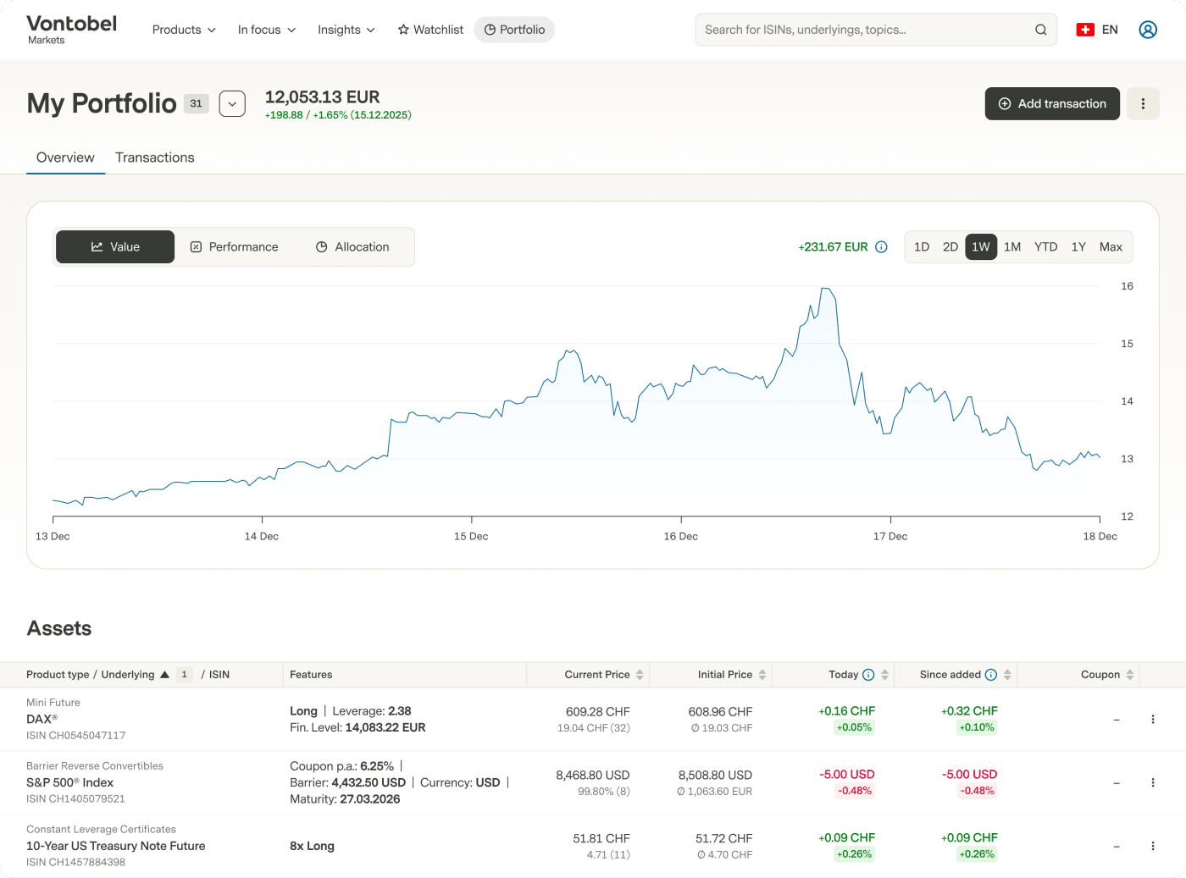Click the sort order badge 1

pos(184,675)
